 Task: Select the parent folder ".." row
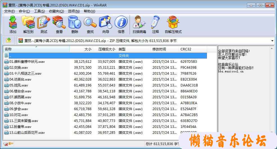click(x=10, y=56)
